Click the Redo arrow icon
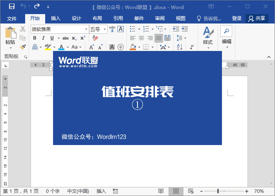 tap(37, 6)
